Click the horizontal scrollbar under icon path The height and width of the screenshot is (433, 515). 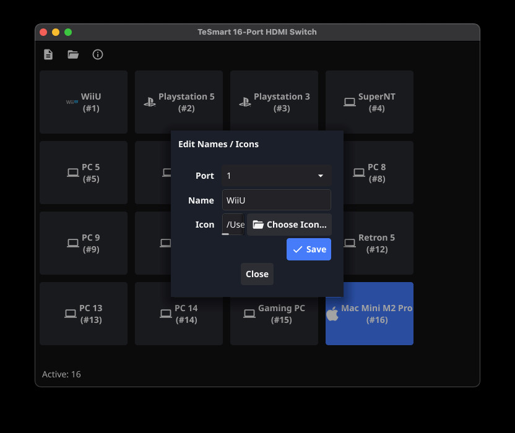226,234
